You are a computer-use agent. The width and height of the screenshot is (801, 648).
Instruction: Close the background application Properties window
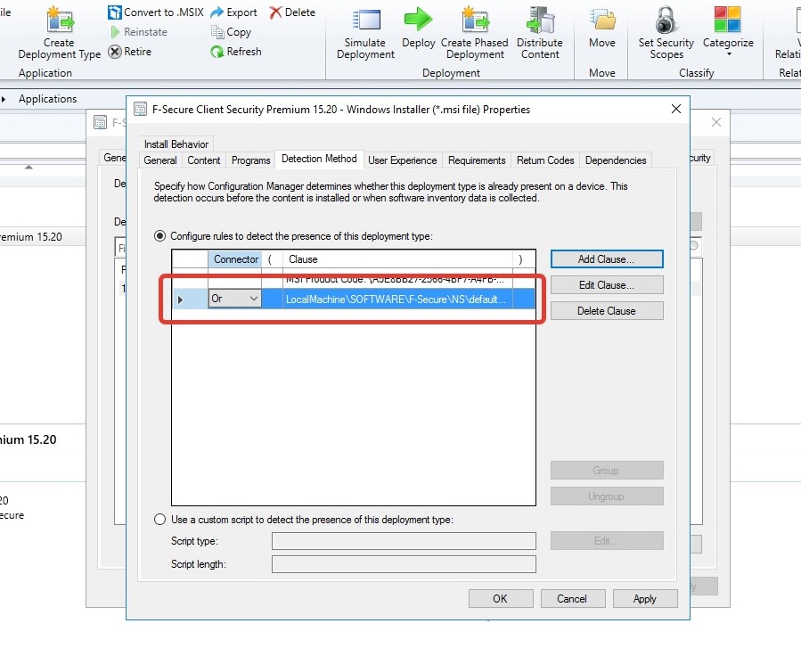click(716, 122)
